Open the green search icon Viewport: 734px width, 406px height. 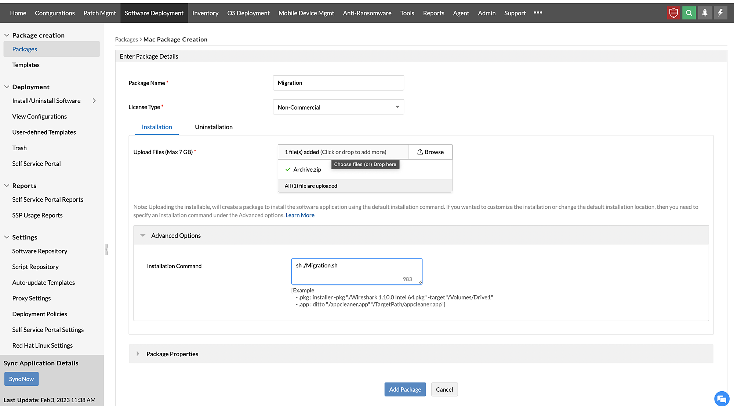point(689,12)
